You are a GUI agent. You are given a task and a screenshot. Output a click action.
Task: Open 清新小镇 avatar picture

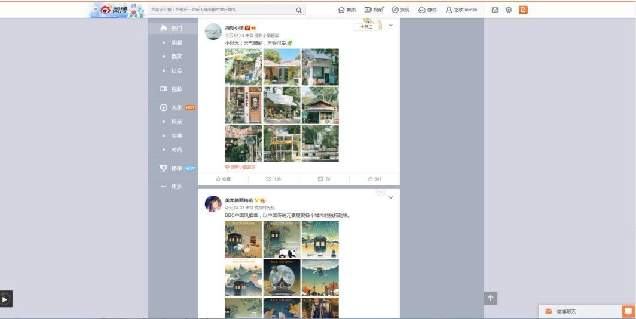pyautogui.click(x=213, y=32)
